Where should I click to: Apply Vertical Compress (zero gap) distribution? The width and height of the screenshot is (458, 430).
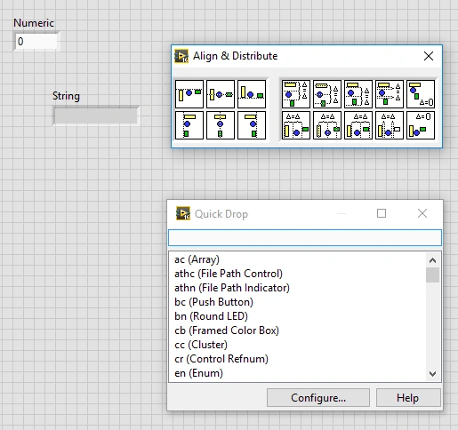pyautogui.click(x=421, y=94)
